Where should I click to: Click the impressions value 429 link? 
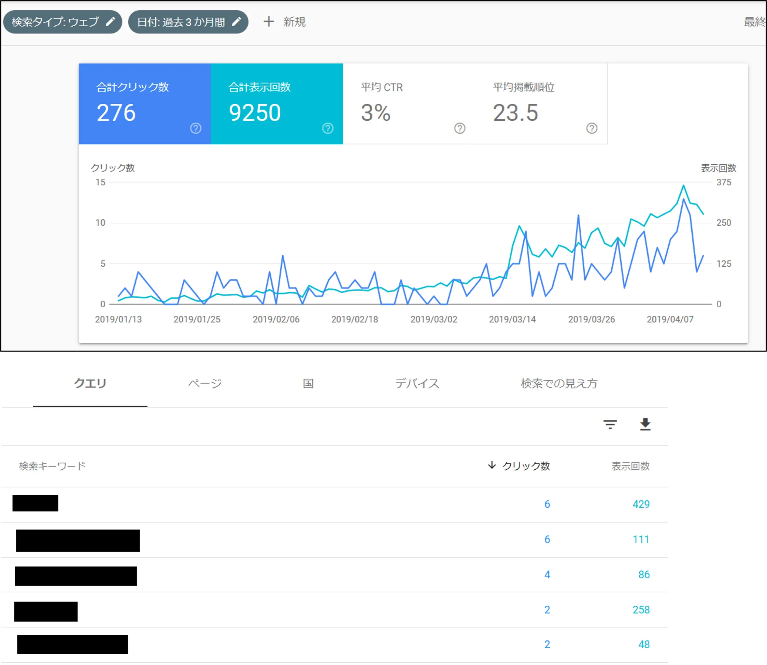pyautogui.click(x=641, y=504)
